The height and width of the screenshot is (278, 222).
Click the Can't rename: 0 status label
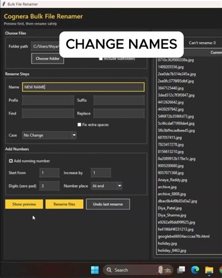[202, 43]
